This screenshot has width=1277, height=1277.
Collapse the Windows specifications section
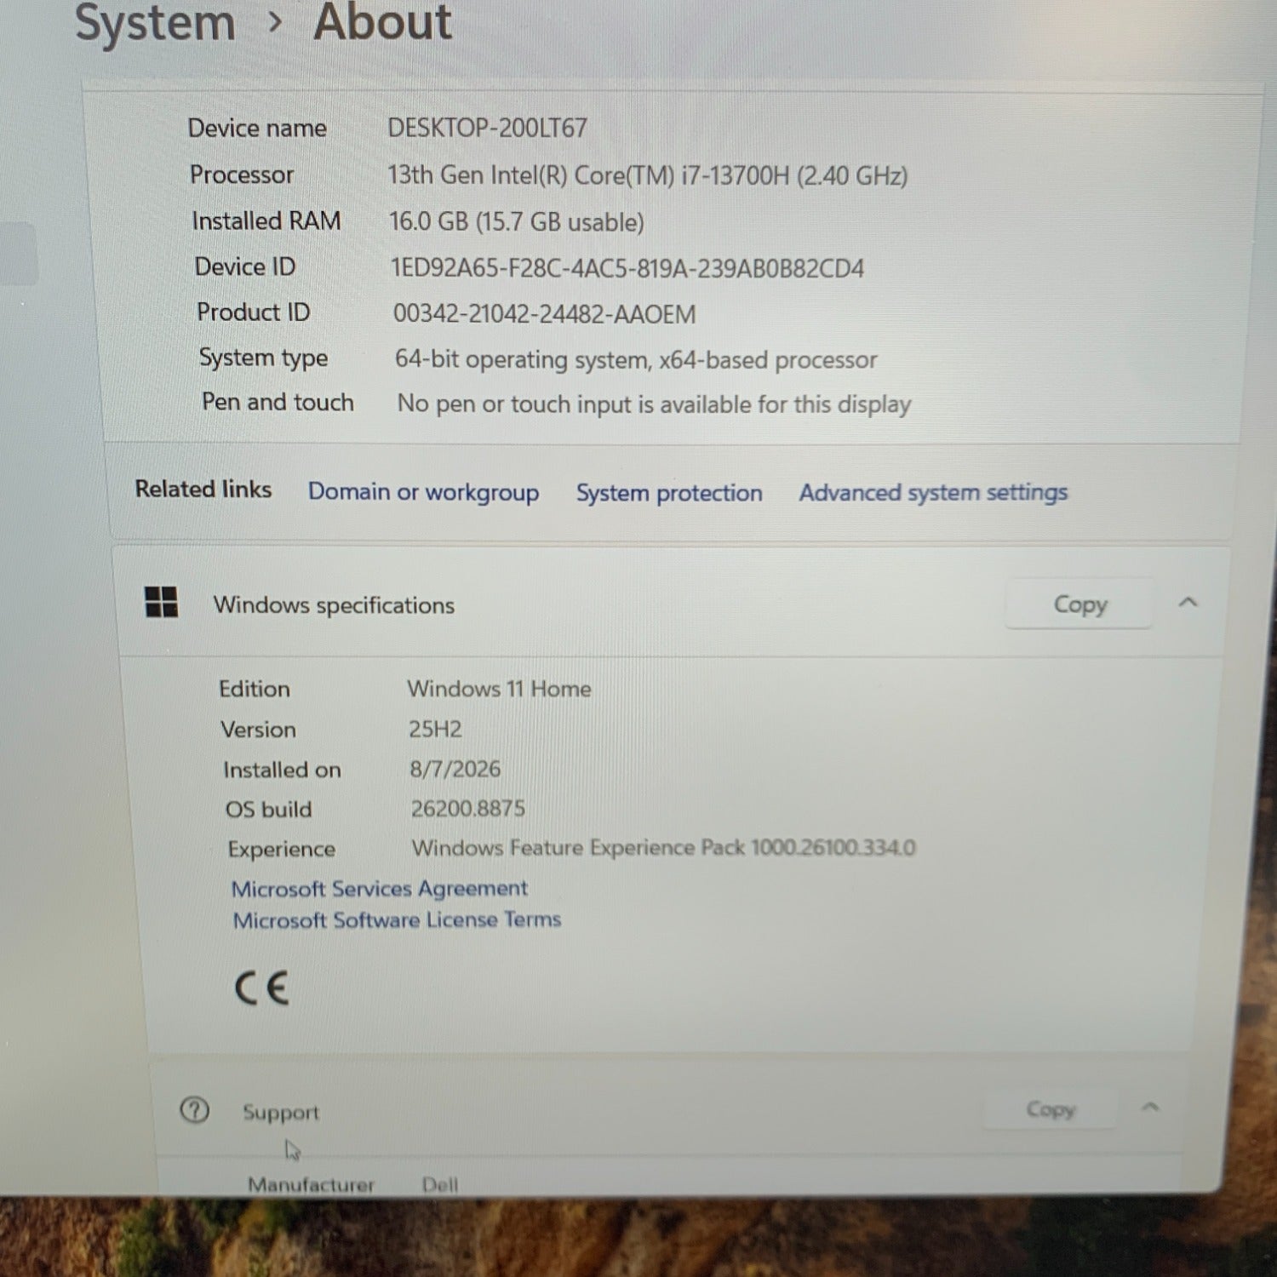[x=1188, y=603]
